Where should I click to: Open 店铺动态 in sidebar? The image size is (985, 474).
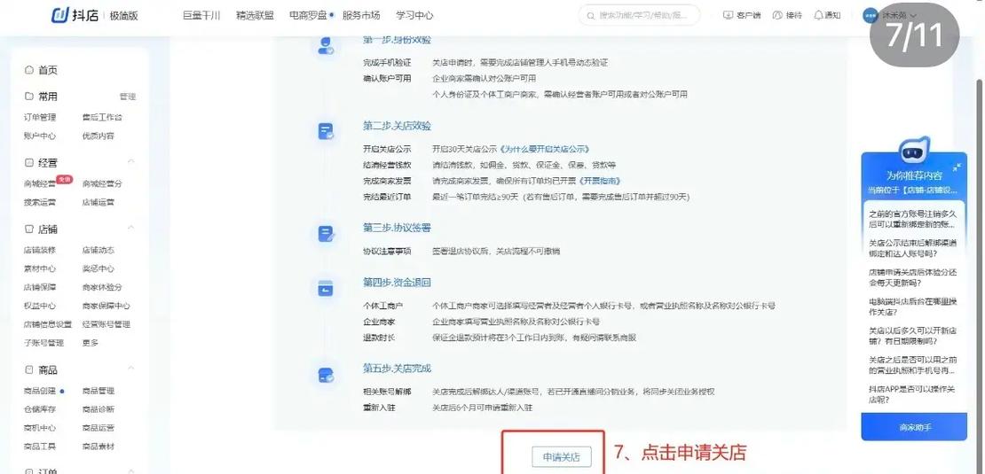pos(98,250)
